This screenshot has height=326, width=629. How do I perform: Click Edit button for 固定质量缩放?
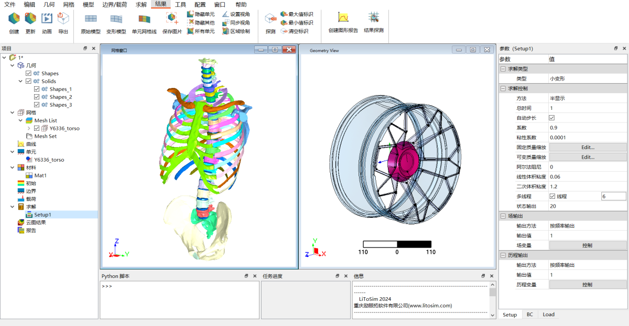tap(588, 148)
